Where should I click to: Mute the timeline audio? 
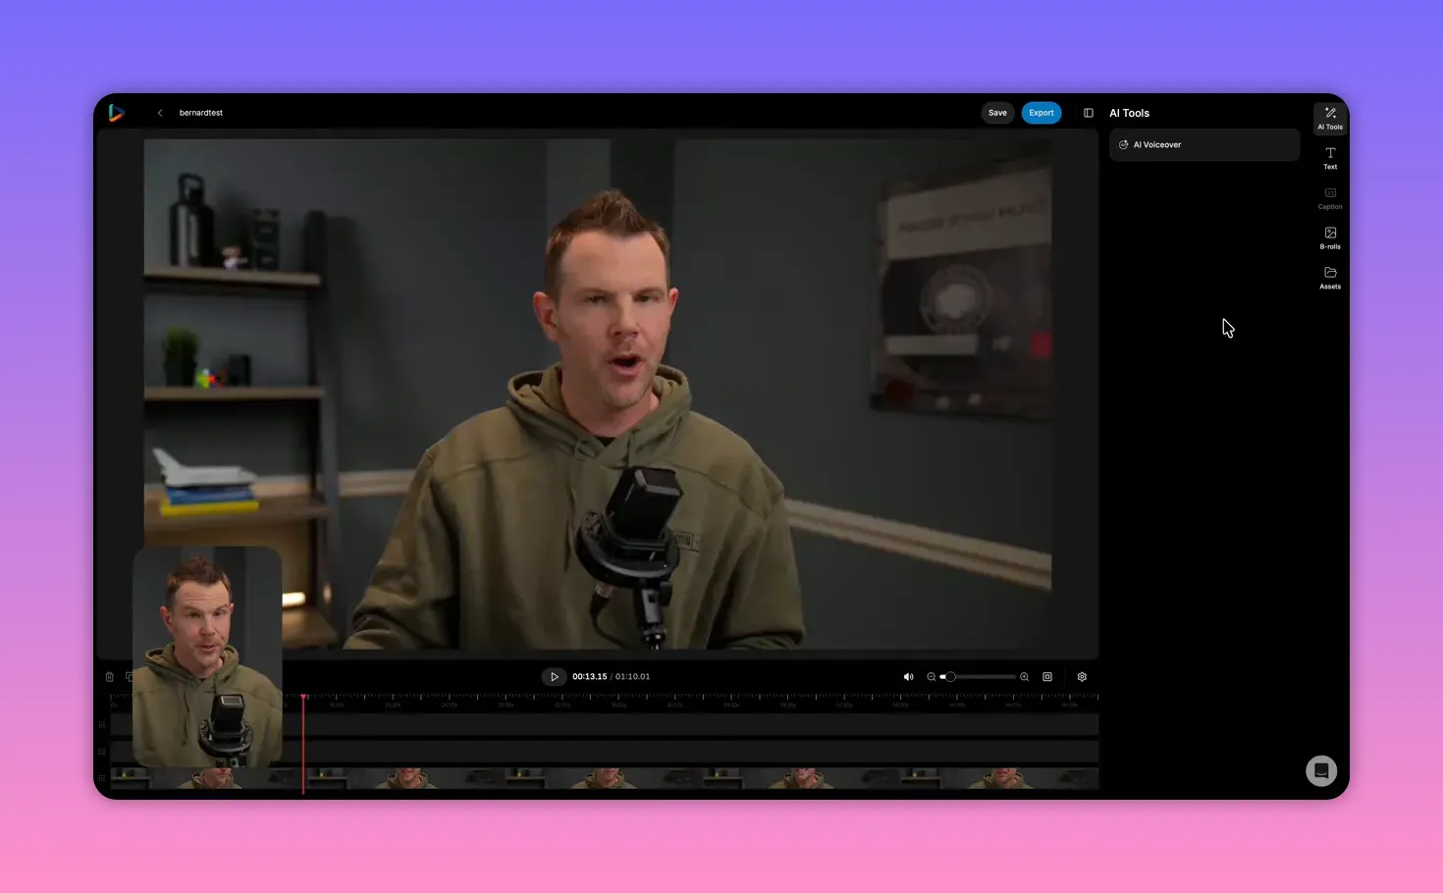pyautogui.click(x=908, y=676)
